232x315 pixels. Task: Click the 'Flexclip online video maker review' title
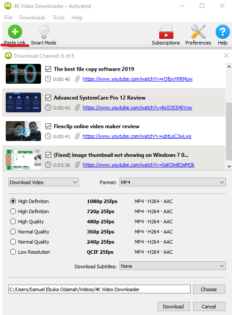(x=97, y=126)
